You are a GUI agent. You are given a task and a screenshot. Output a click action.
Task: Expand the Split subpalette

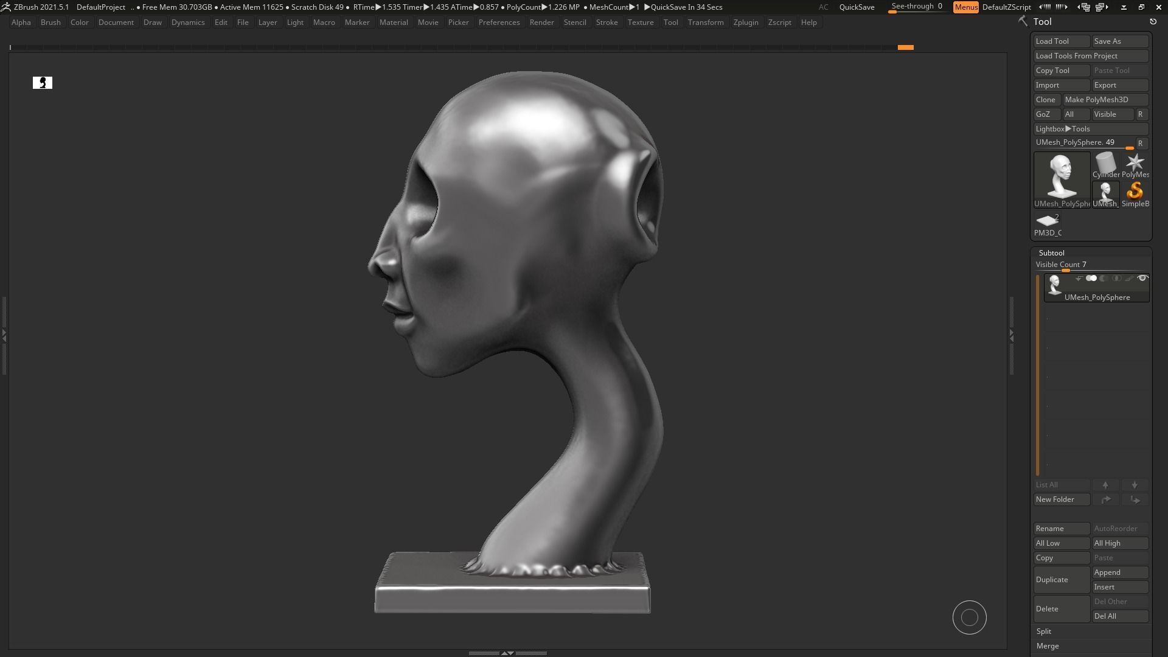coord(1044,631)
